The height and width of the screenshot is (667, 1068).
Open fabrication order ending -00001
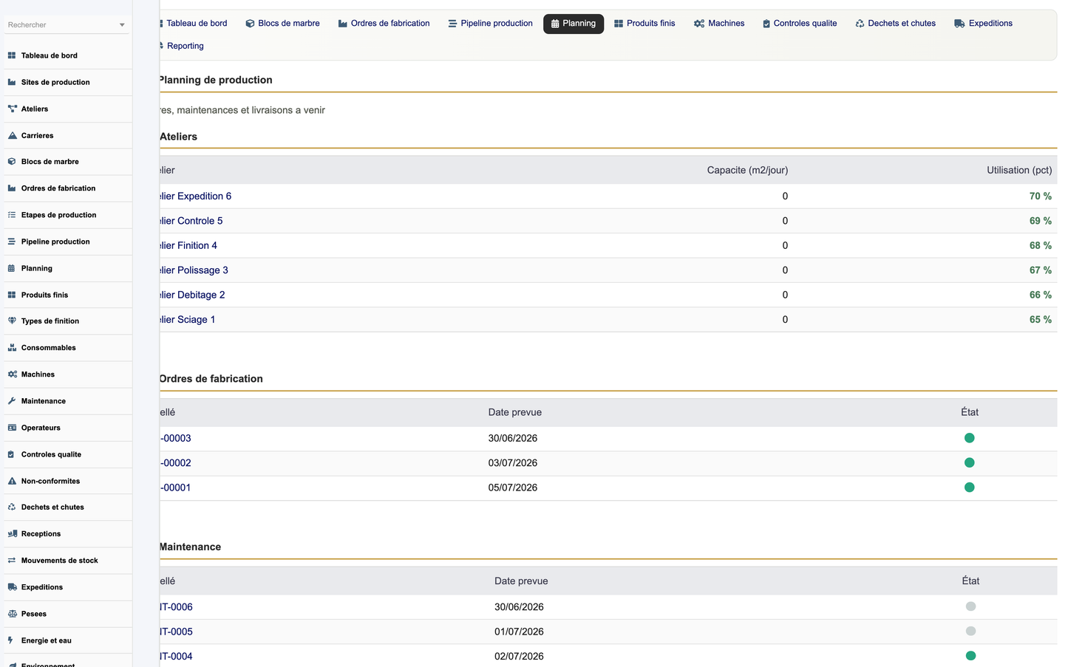tap(176, 488)
